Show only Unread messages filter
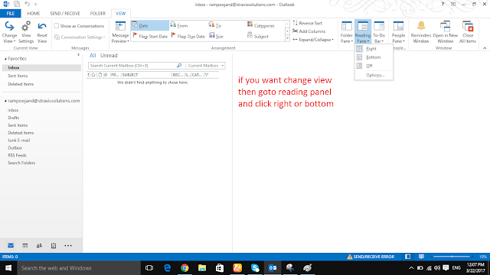This screenshot has height=275, width=490. 109,56
